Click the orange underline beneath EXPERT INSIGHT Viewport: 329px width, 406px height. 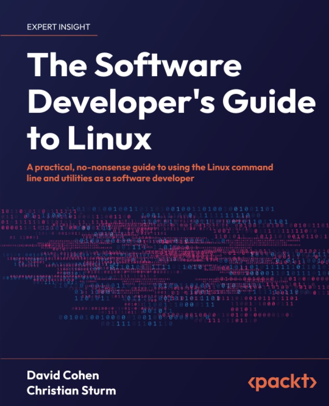point(49,36)
